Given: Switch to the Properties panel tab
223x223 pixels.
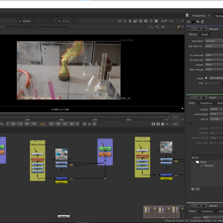Looking at the screenshot, I should point(198,16).
